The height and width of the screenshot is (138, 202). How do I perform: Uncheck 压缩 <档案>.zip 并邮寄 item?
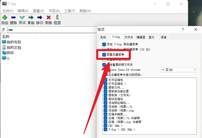coord(105,122)
